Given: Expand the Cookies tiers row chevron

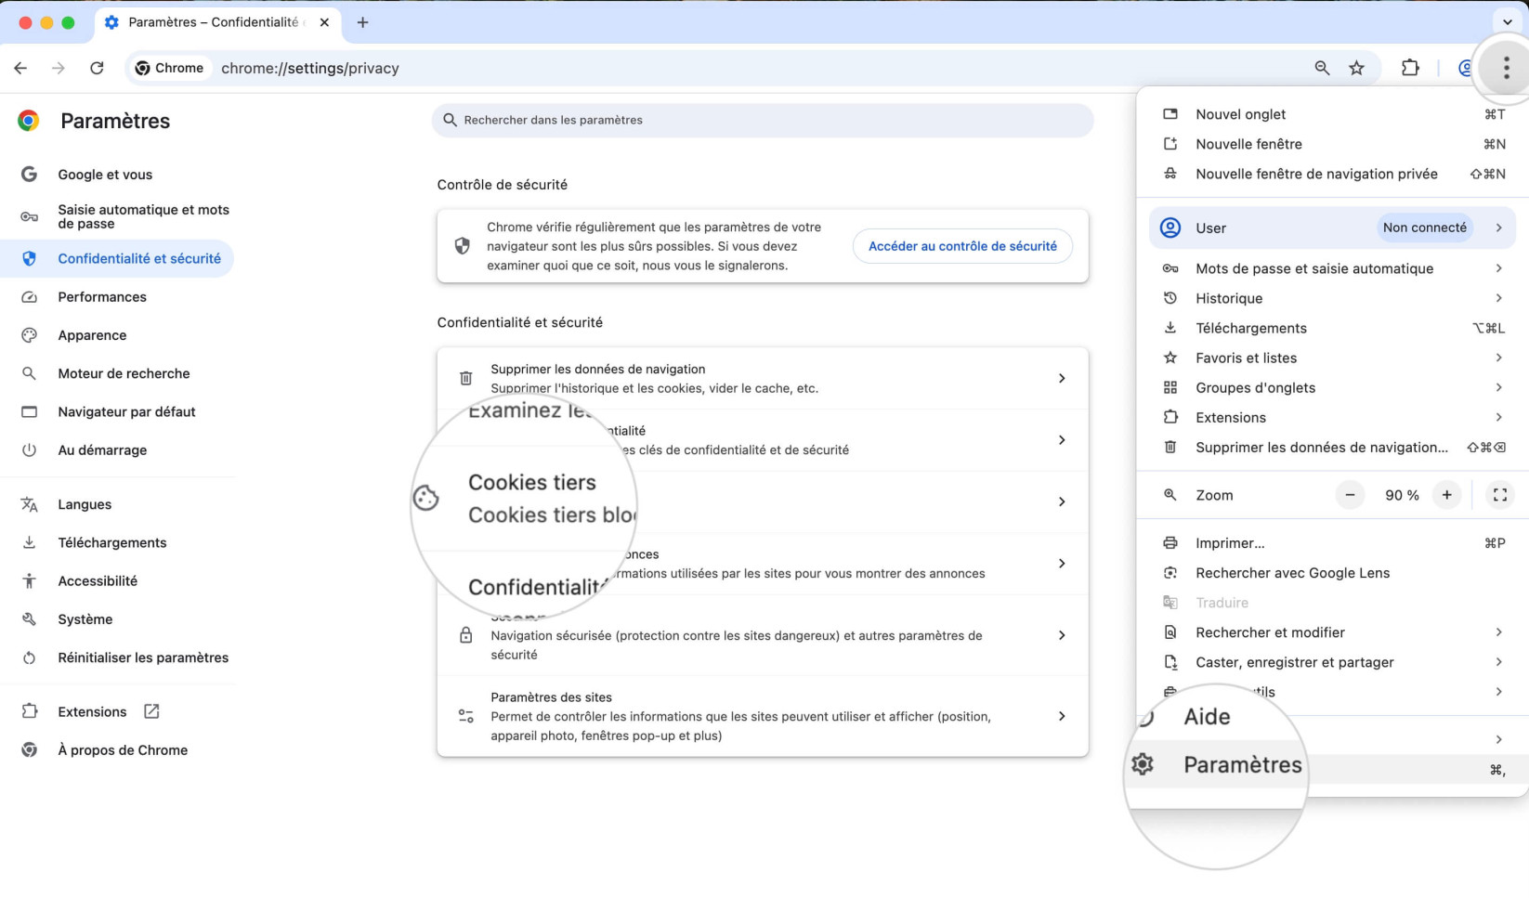Looking at the screenshot, I should [x=1062, y=501].
